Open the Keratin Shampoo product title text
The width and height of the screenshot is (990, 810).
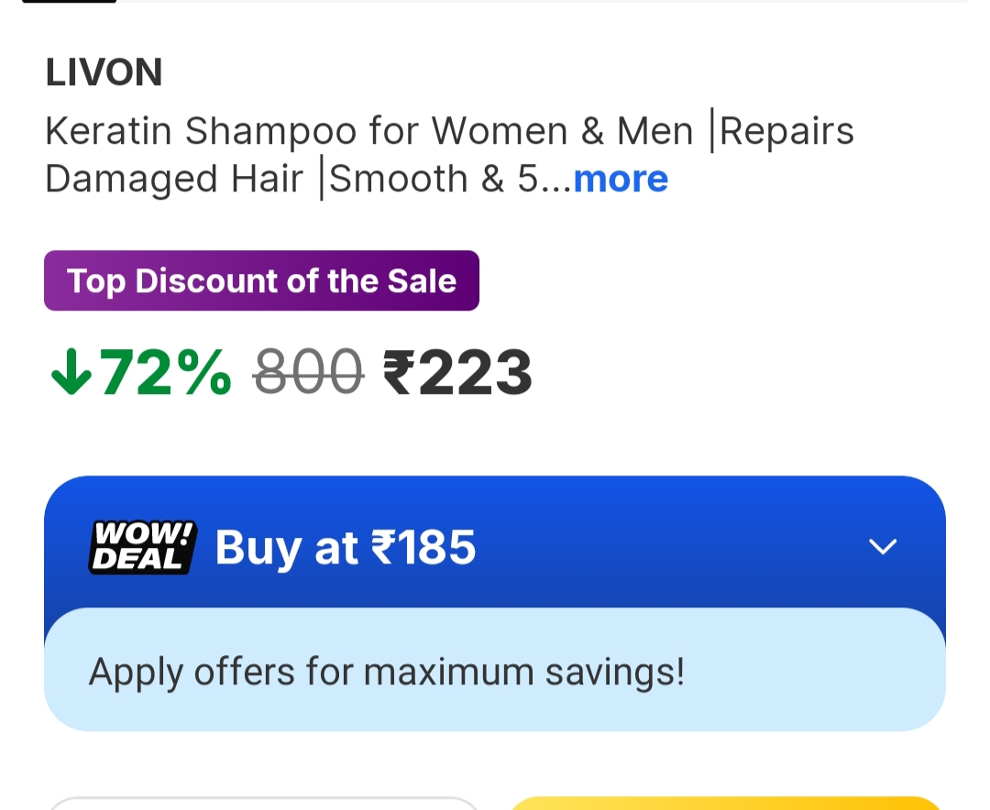click(x=449, y=155)
